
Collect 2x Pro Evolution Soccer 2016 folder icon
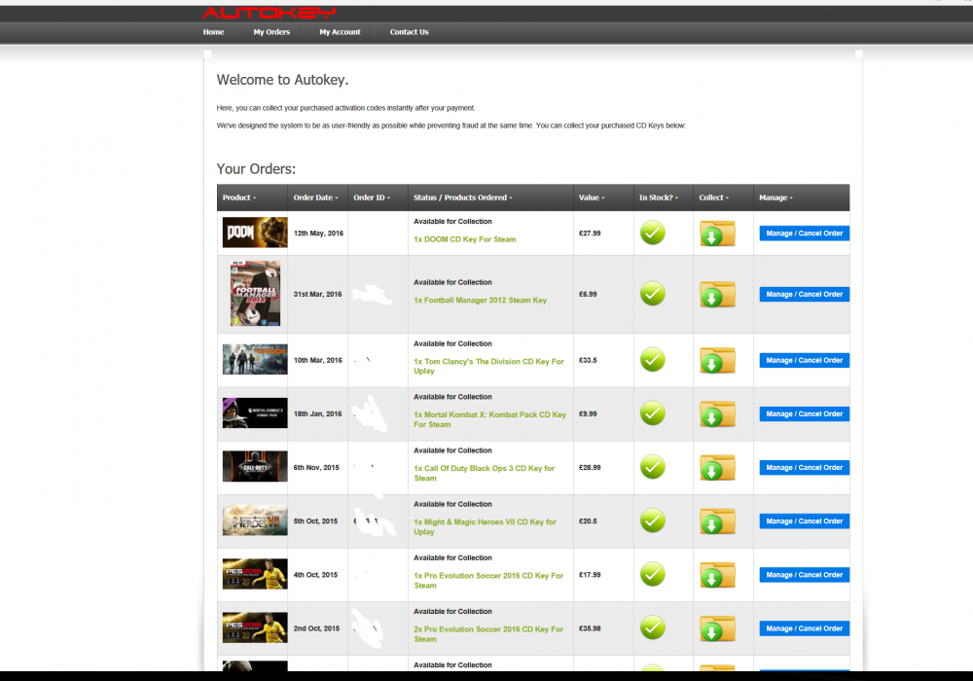[717, 628]
